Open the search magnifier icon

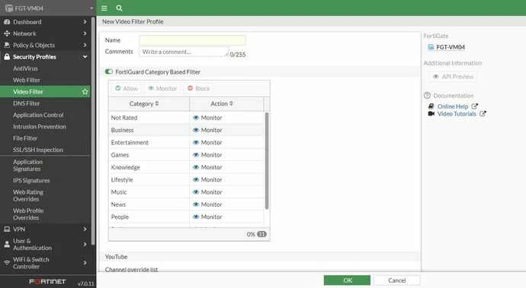pyautogui.click(x=119, y=8)
